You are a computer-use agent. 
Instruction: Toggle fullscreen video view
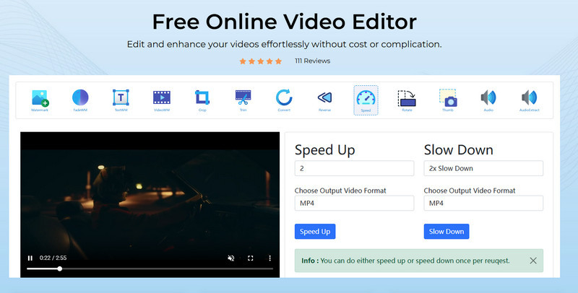click(x=250, y=258)
